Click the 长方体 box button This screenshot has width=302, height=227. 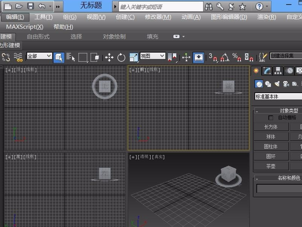[271, 127]
